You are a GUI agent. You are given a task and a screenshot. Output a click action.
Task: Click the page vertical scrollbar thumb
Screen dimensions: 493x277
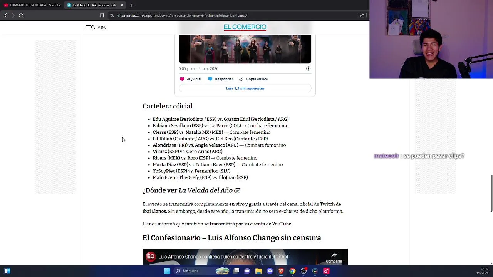[x=491, y=193]
